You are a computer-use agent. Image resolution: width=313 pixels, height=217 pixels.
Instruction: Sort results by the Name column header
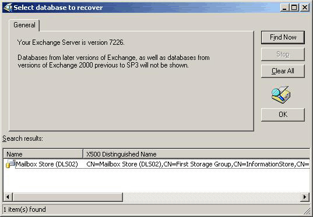pyautogui.click(x=43, y=154)
